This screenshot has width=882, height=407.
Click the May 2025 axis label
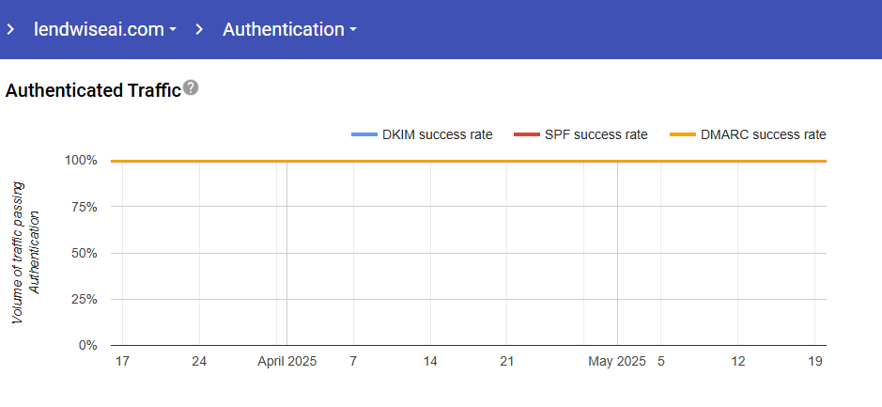(617, 362)
